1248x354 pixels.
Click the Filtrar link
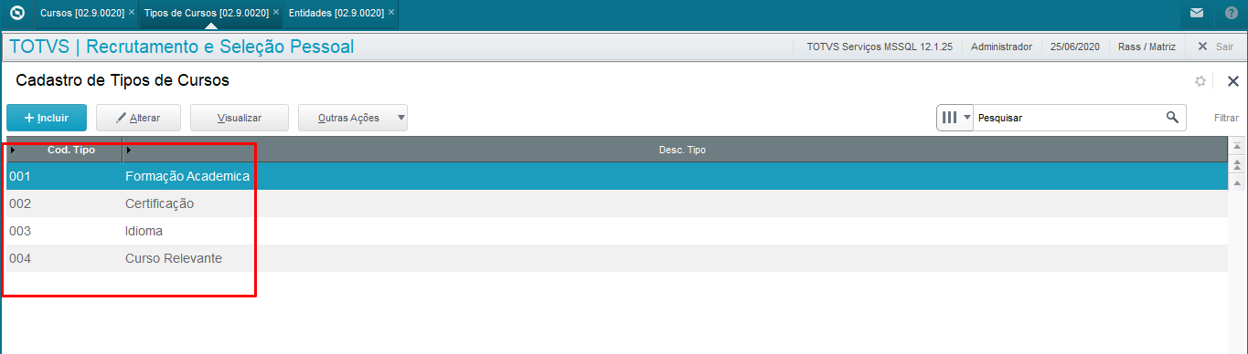[x=1226, y=119]
